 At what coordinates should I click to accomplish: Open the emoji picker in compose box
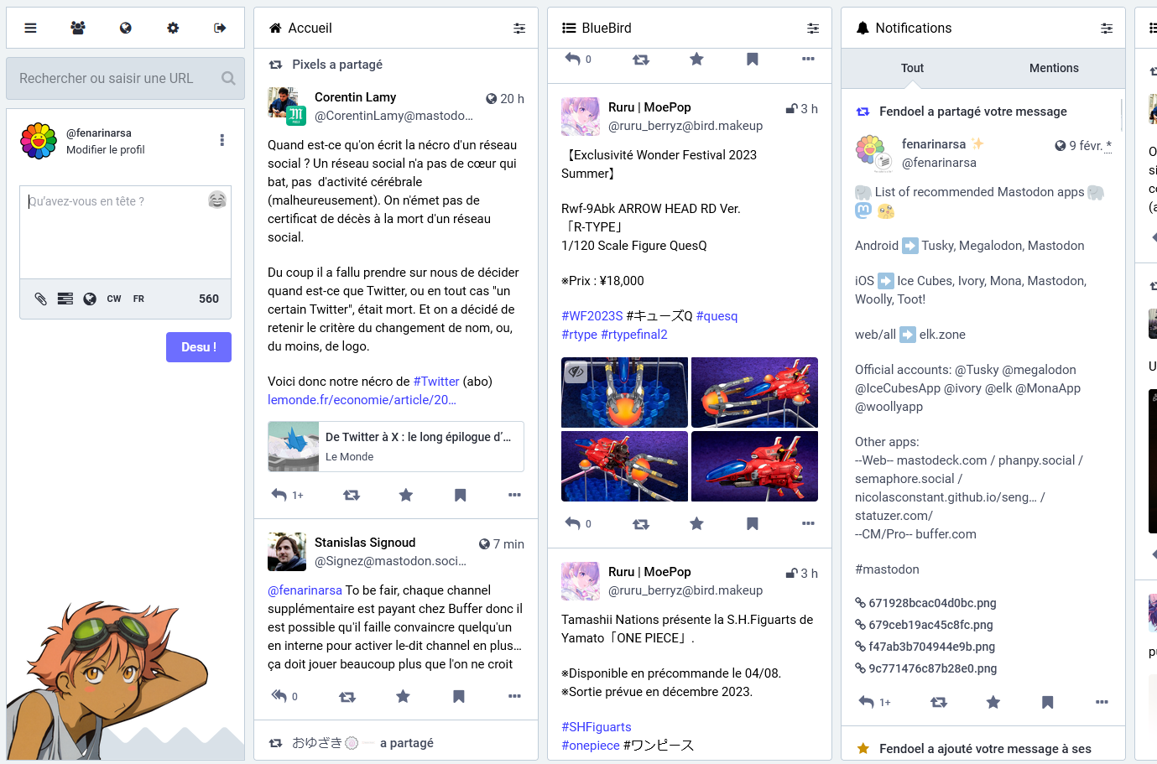tap(217, 200)
